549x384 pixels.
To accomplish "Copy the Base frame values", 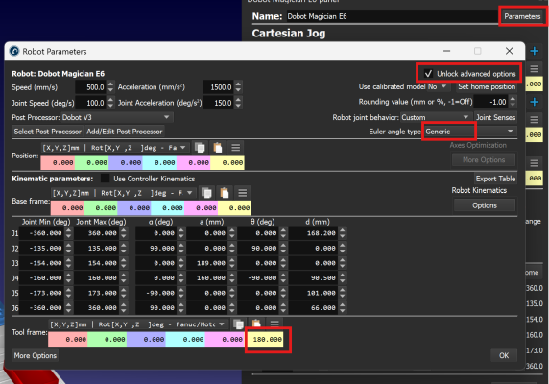I will 207,193.
